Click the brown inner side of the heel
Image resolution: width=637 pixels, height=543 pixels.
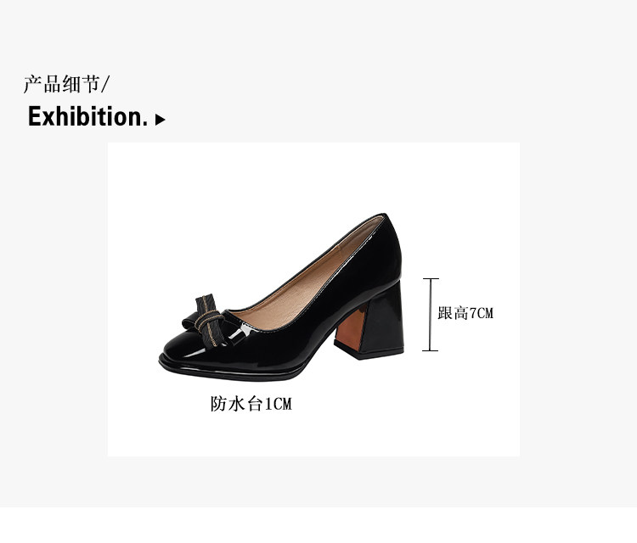(351, 328)
